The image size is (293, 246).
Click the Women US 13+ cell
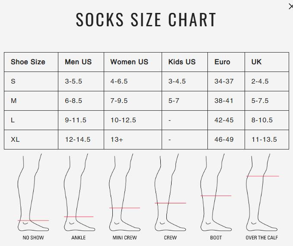point(117,140)
